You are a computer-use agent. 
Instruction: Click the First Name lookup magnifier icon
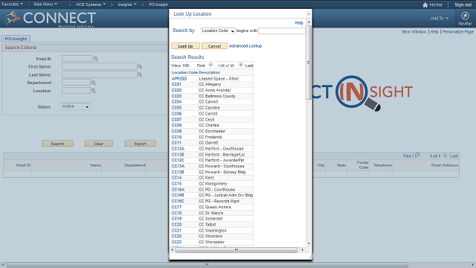pos(140,66)
